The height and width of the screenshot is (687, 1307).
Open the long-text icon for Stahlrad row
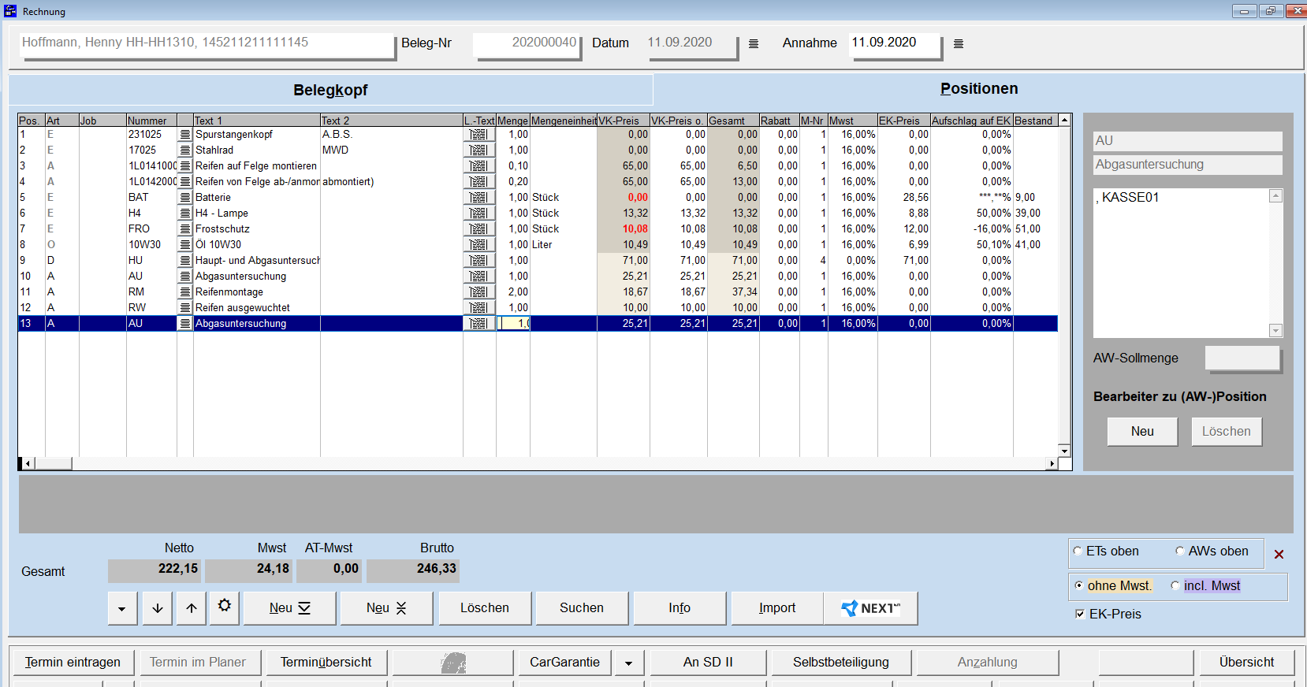(x=185, y=150)
